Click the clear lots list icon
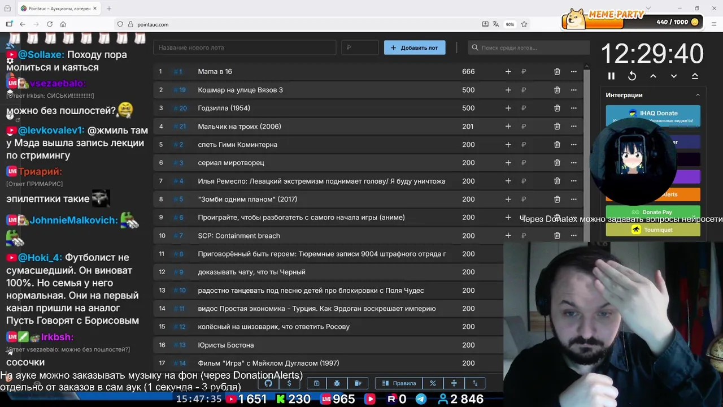The width and height of the screenshot is (723, 407). tap(358, 383)
